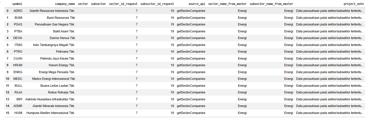Click the subsector column header
The width and height of the screenshot is (387, 118).
99,4
